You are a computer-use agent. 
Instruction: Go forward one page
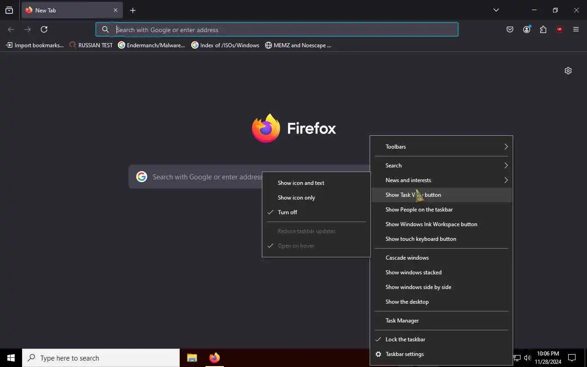click(28, 29)
